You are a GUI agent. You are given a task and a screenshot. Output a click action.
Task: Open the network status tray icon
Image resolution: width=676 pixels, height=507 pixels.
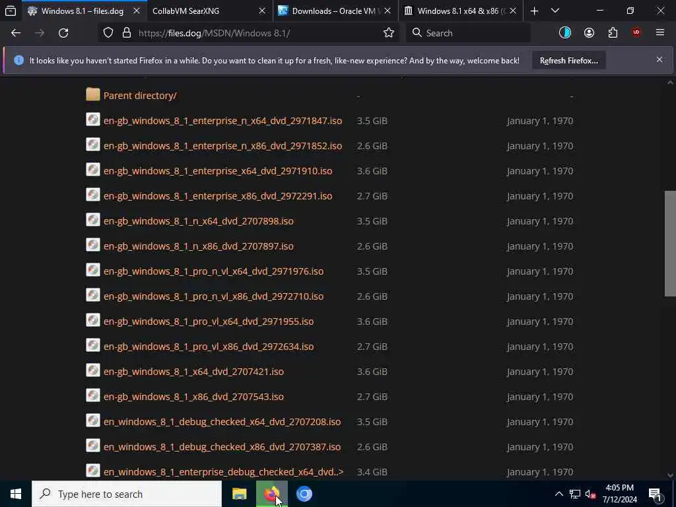[575, 494]
